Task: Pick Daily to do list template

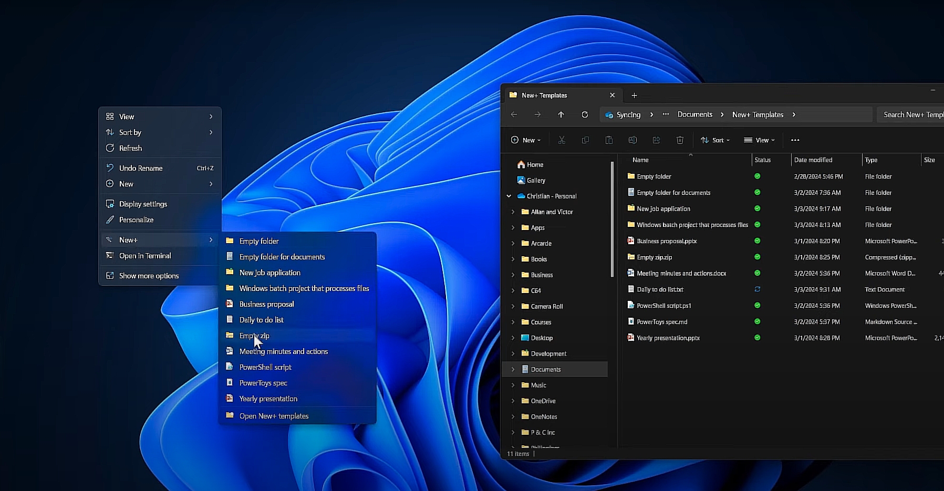Action: click(297, 320)
